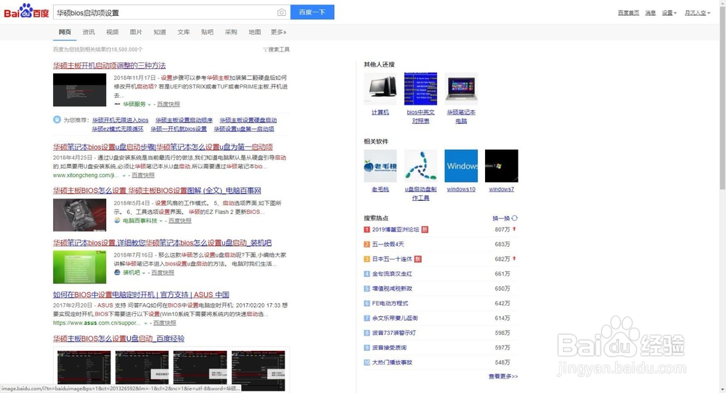Open 百度快照 for 华硕服务 result
The image size is (726, 393).
point(168,104)
